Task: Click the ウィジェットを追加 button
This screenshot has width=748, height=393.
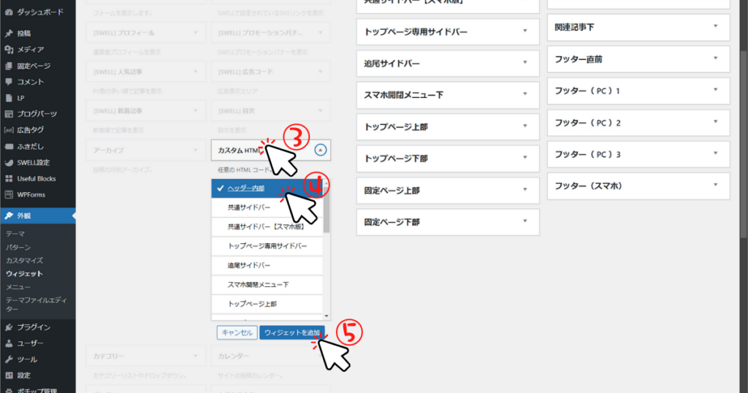Action: tap(292, 332)
